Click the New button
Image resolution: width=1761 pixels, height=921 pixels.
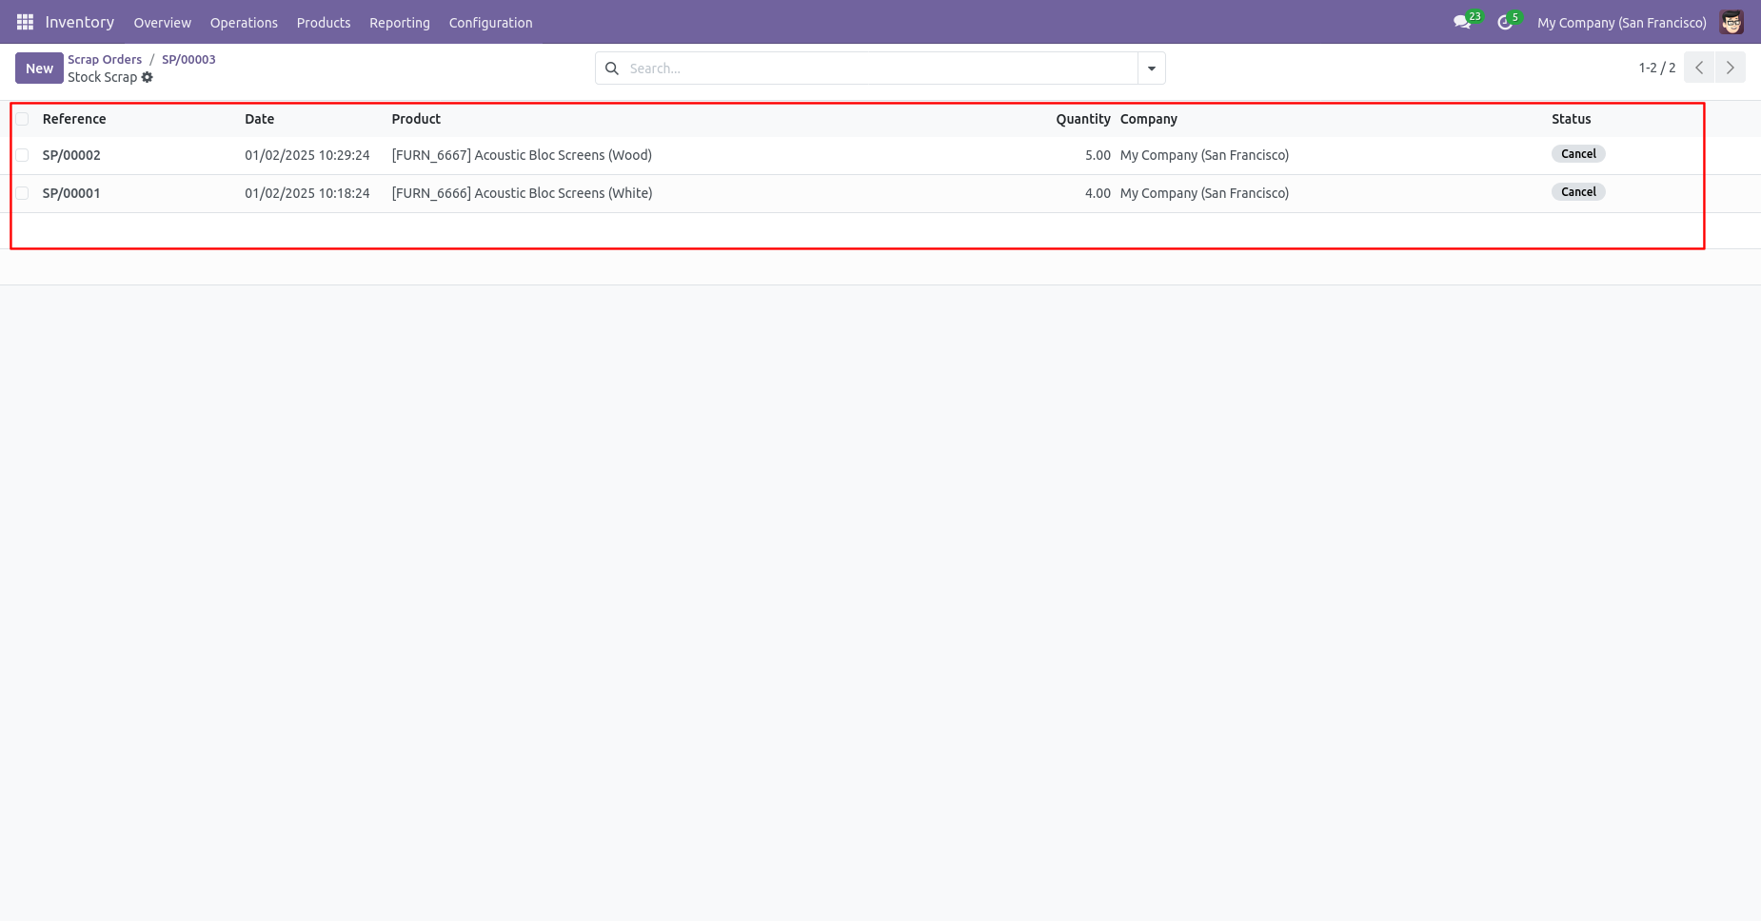click(39, 69)
